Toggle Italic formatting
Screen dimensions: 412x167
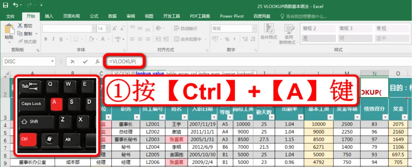coord(53,39)
